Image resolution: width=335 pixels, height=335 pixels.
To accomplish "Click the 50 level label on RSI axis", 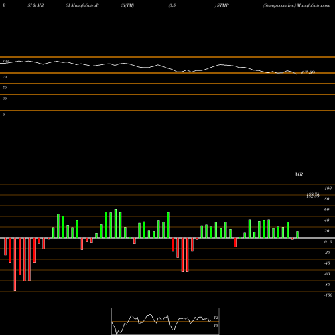I will click(5, 88).
